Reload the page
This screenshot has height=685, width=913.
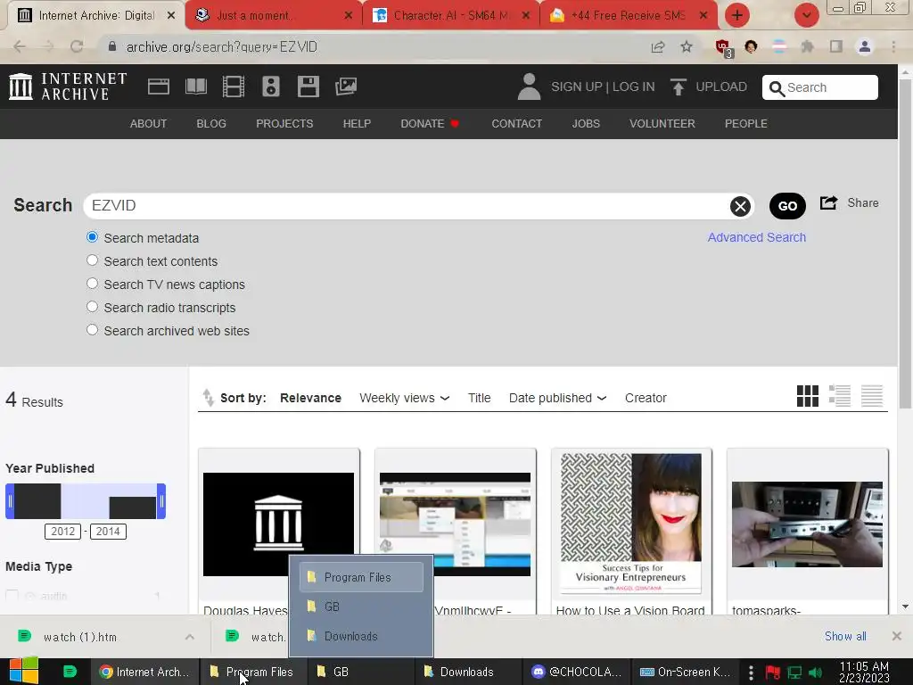click(x=77, y=46)
